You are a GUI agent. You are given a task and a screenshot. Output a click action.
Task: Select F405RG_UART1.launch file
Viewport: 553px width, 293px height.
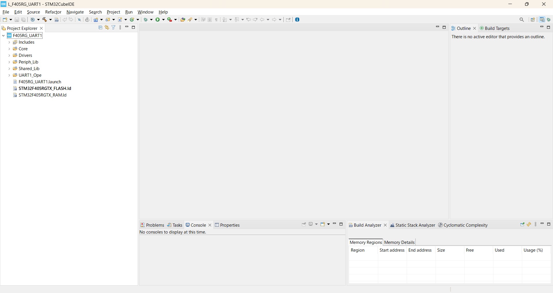(x=37, y=82)
